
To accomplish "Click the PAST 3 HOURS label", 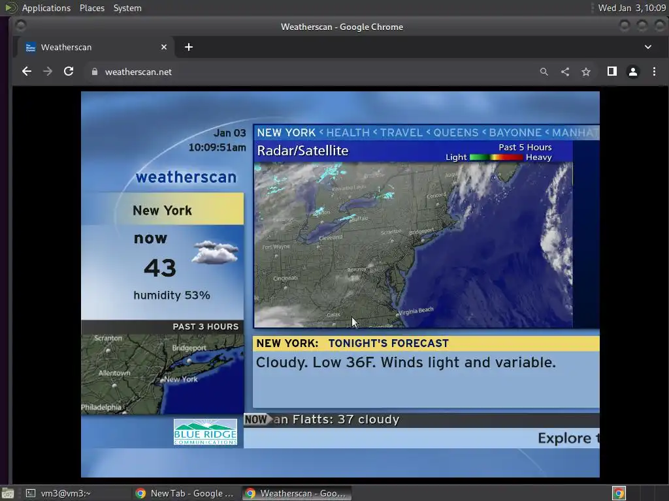I will click(x=205, y=326).
